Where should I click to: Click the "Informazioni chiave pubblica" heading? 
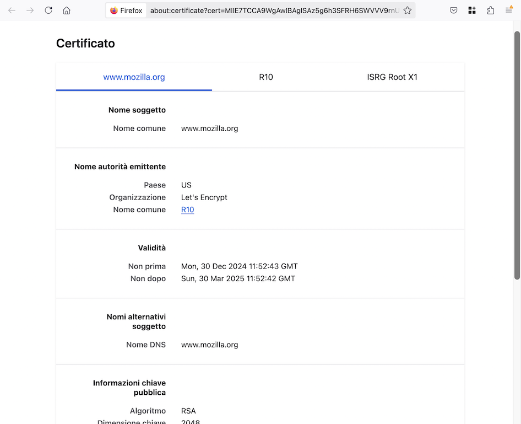[x=129, y=388]
